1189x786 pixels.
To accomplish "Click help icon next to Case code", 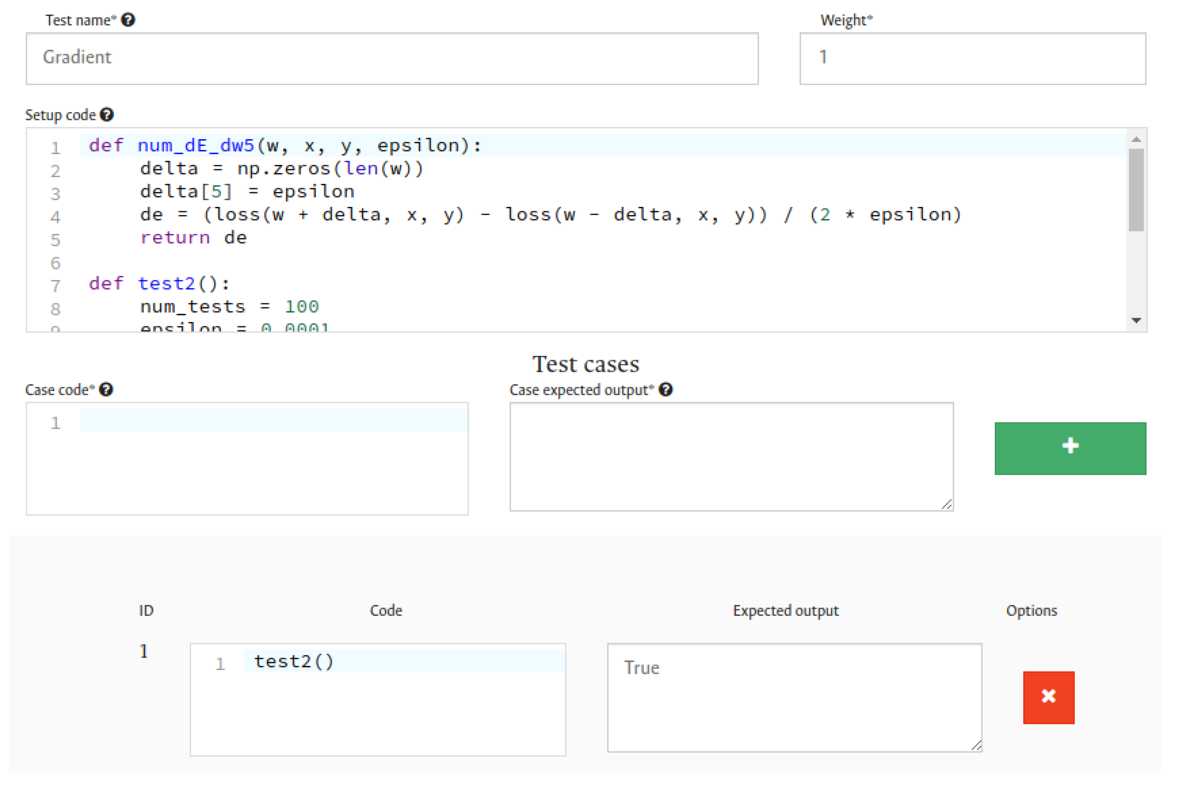I will pos(106,390).
